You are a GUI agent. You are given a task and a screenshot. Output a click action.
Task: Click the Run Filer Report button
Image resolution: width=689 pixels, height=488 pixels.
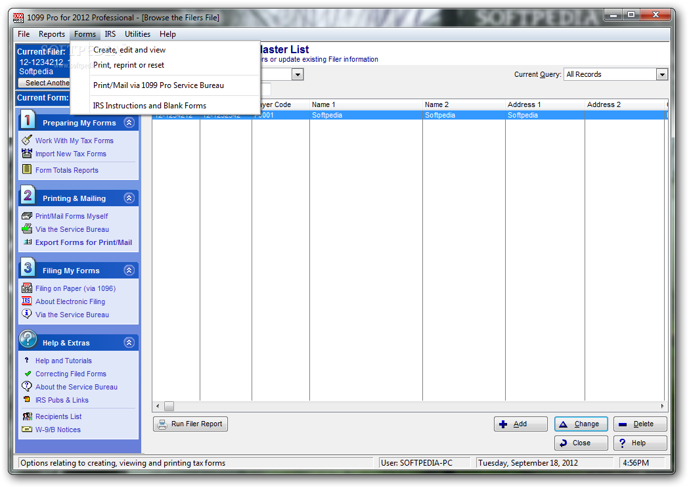point(190,424)
